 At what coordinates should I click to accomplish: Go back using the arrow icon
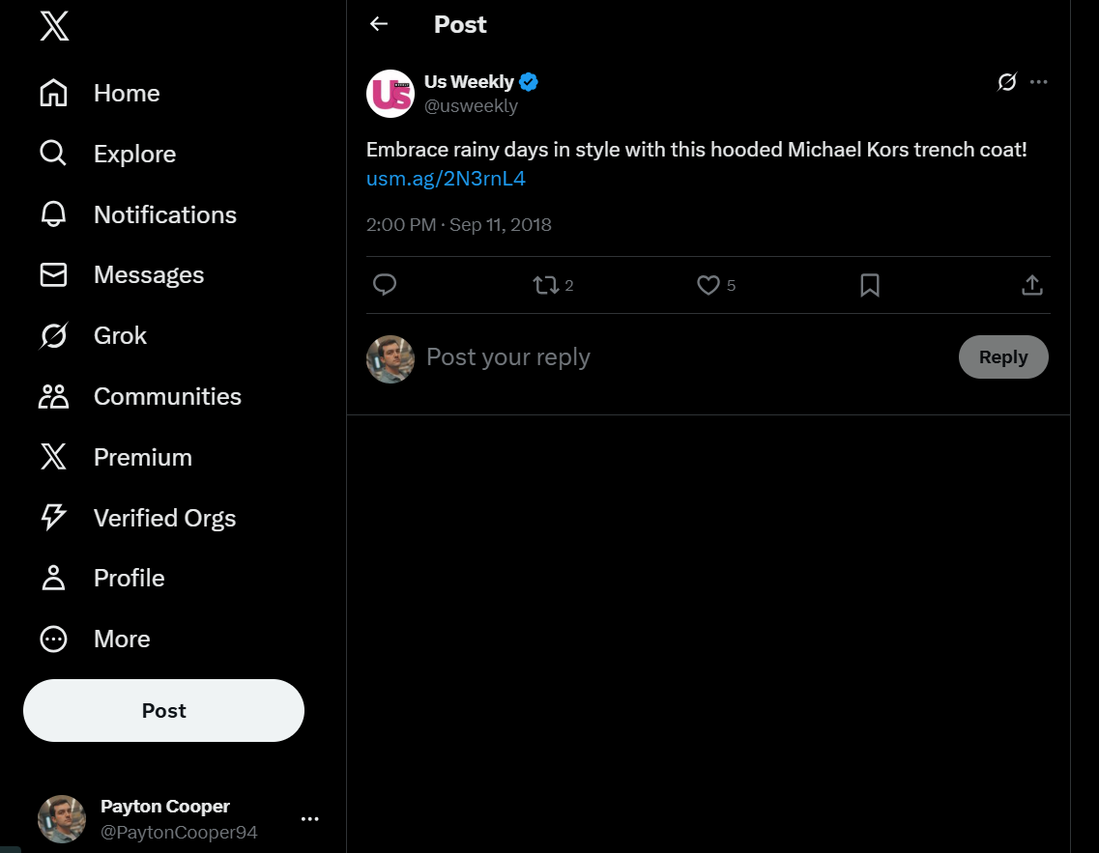point(379,24)
